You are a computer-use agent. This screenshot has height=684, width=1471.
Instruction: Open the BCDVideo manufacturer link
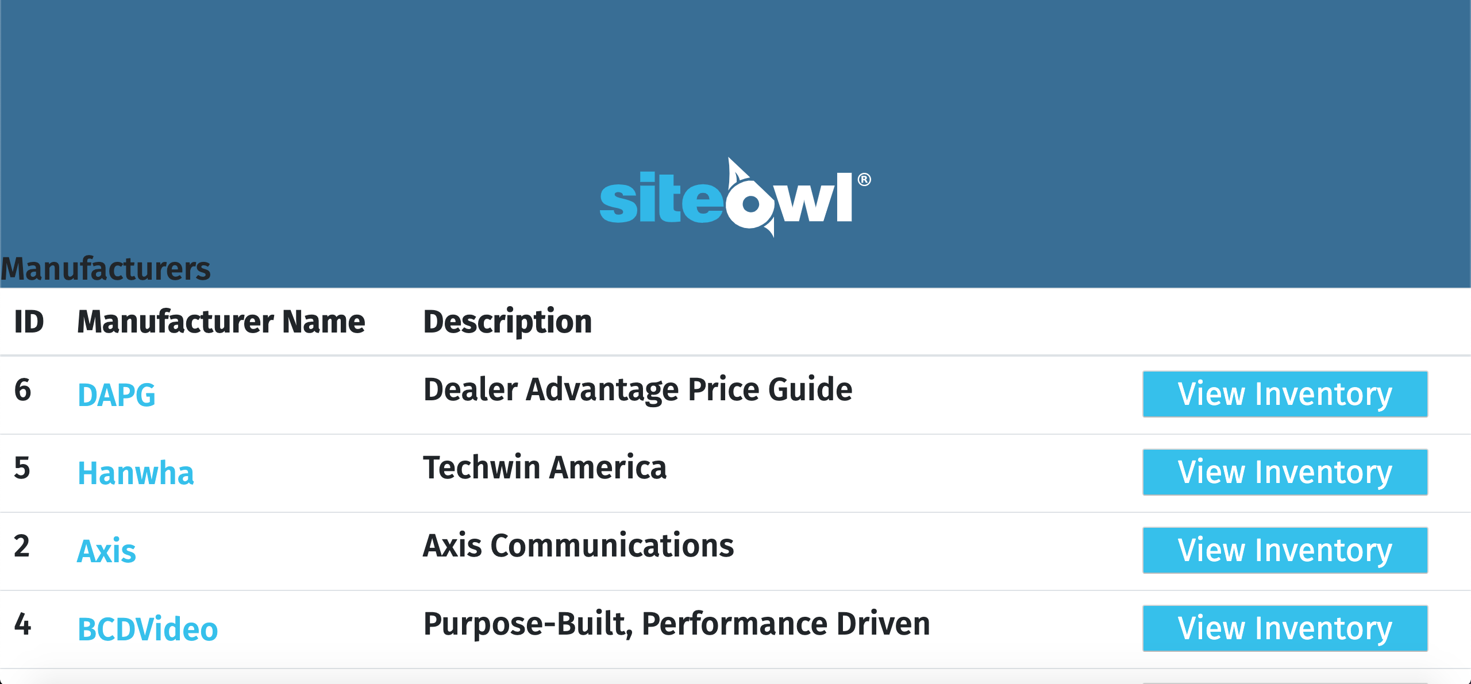pyautogui.click(x=148, y=629)
